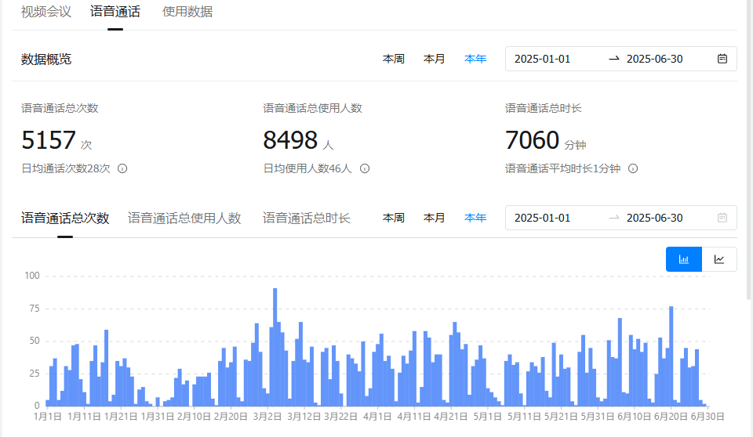Screen dimensions: 753x437
Task: Edit chart end date 2025-06-30
Action: 654,218
